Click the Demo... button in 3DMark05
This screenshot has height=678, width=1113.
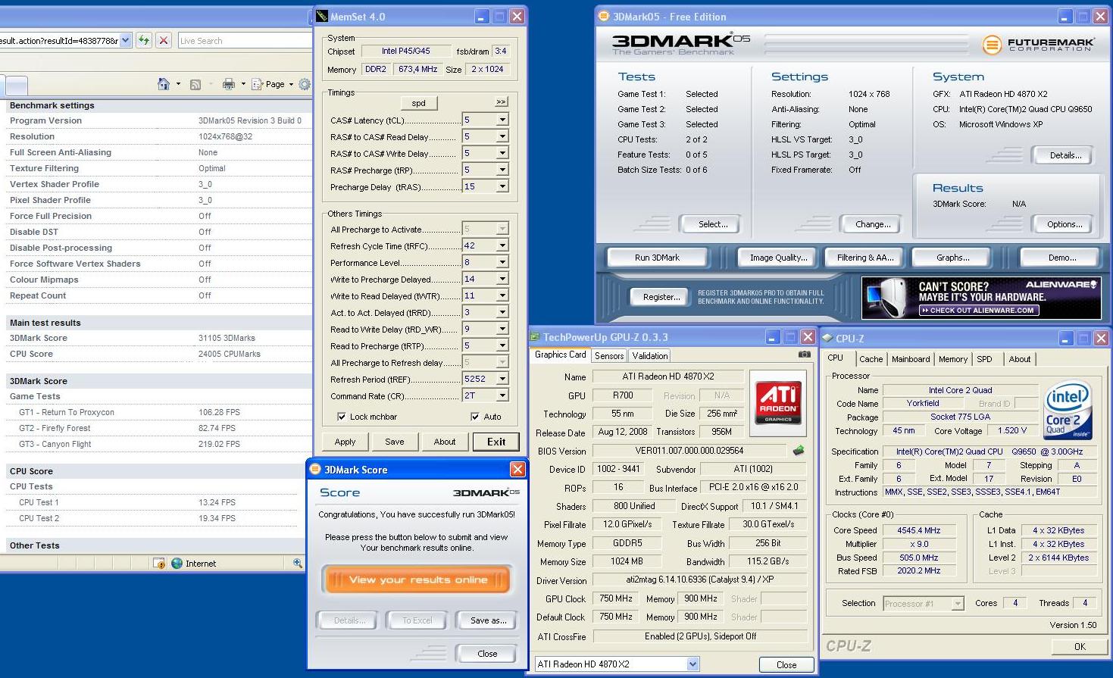(x=1061, y=258)
